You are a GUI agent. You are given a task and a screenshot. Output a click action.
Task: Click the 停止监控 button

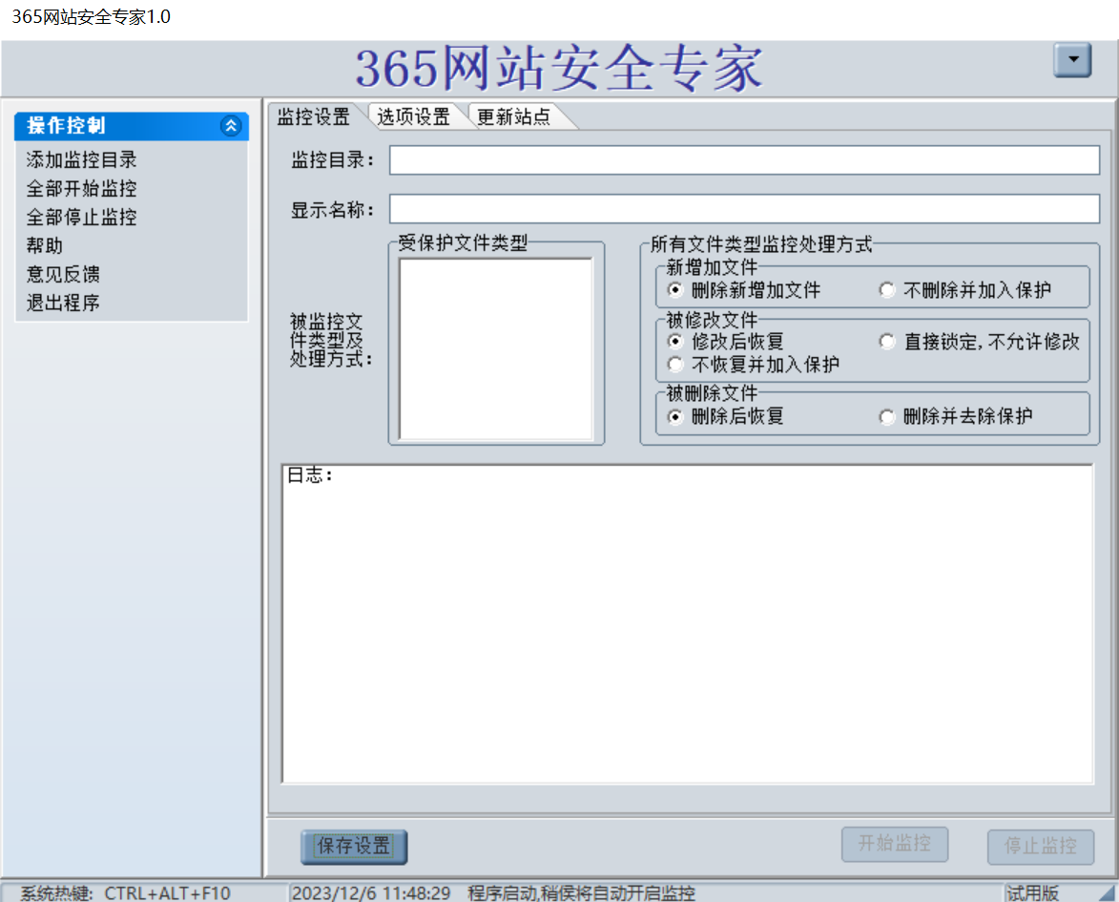pos(1041,847)
